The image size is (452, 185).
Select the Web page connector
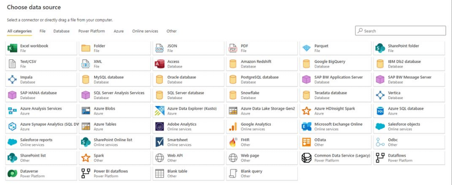pos(262,158)
